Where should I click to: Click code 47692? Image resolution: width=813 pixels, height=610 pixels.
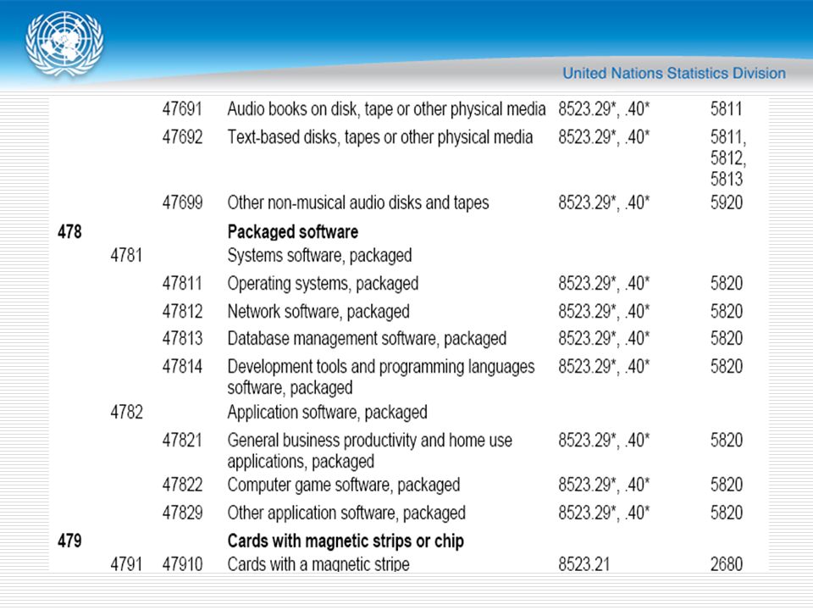tap(182, 137)
